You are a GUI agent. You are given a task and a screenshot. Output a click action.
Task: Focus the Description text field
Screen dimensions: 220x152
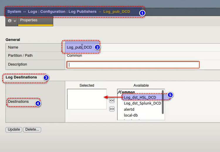[x=133, y=65]
